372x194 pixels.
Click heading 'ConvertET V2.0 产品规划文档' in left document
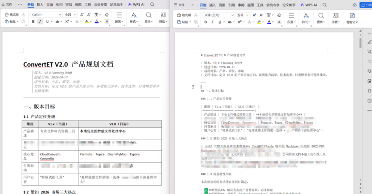tap(68, 64)
